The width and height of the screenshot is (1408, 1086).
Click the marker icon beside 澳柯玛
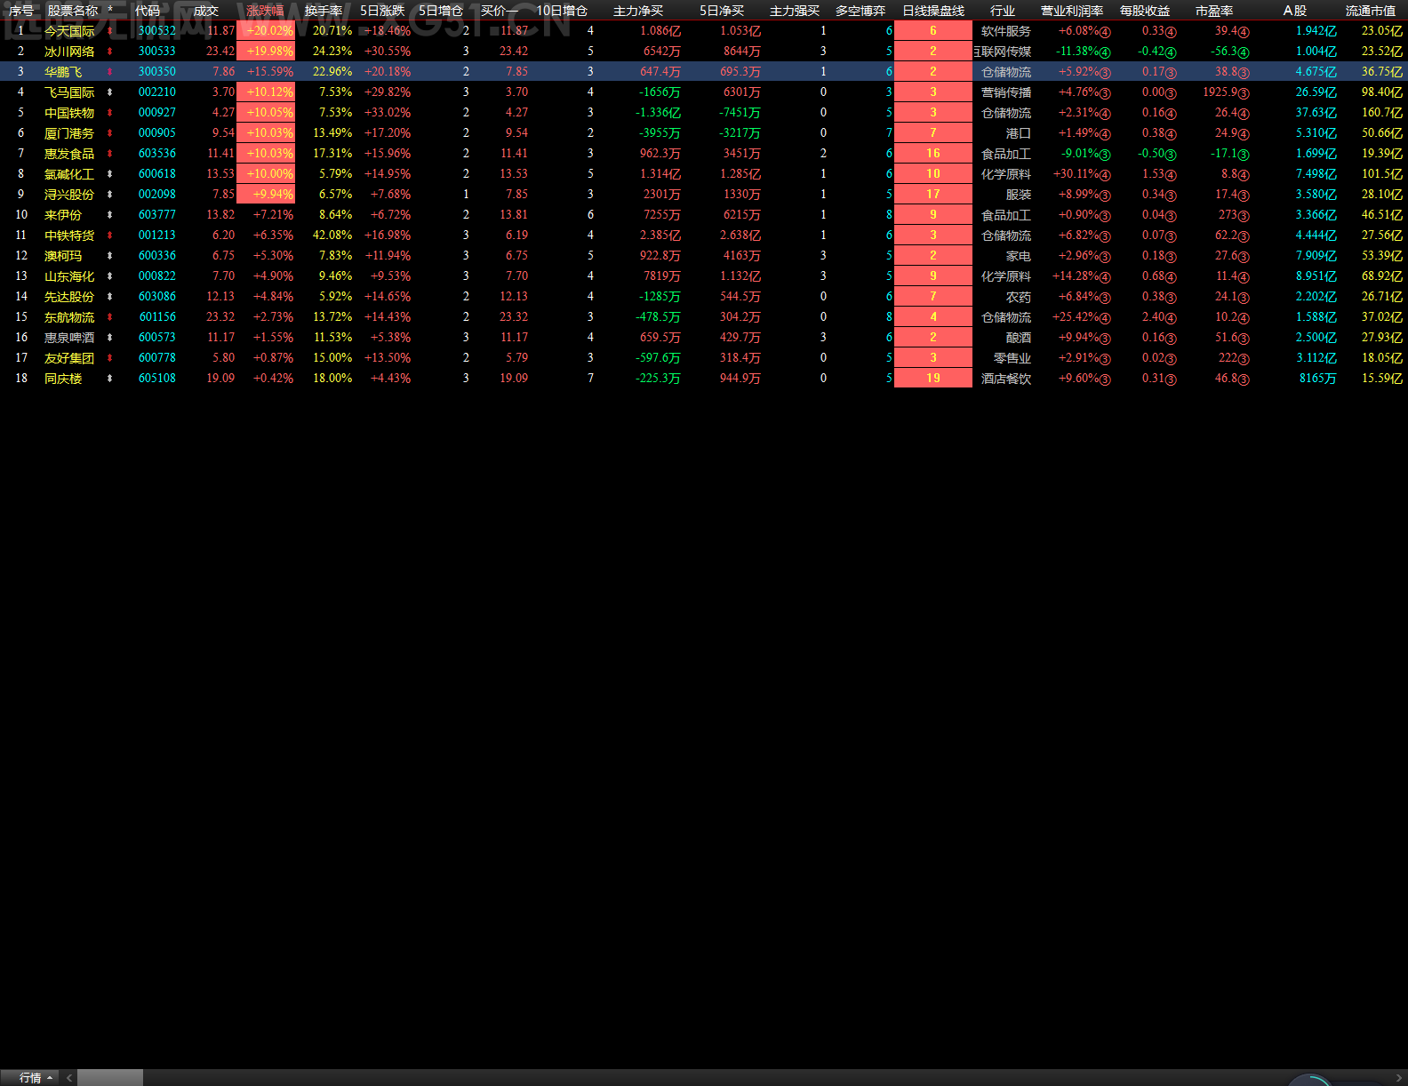(x=109, y=256)
